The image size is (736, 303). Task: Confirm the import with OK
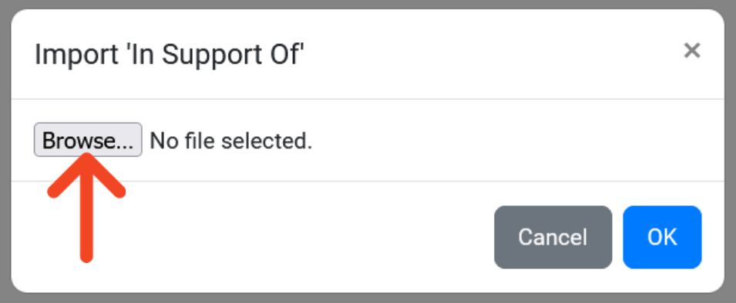pos(662,237)
